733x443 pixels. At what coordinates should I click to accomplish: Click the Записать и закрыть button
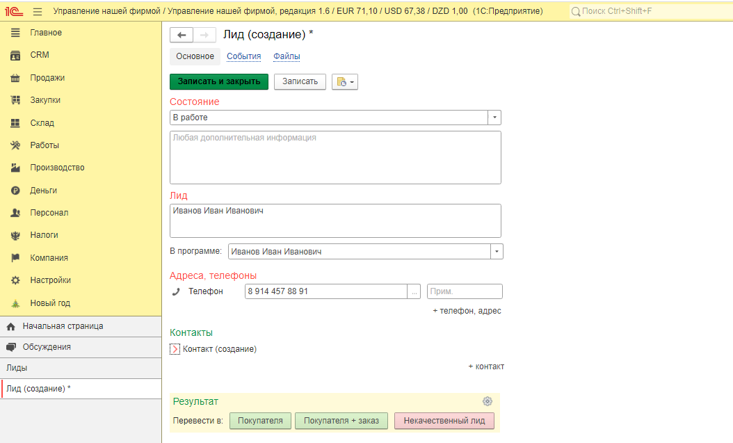[219, 81]
